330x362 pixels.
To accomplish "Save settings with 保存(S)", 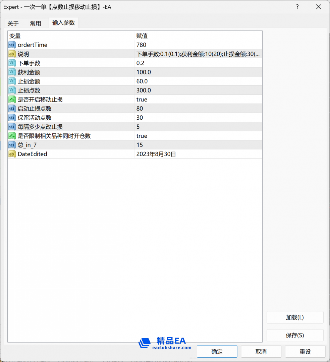I will 295,335.
